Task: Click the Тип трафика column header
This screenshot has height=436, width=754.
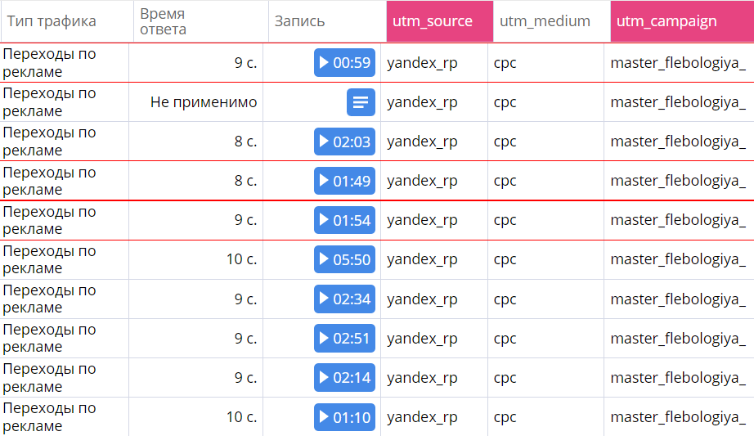Action: (x=52, y=21)
